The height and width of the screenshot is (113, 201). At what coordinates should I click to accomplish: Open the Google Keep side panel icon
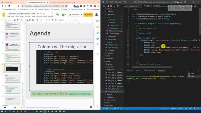pos(98,27)
